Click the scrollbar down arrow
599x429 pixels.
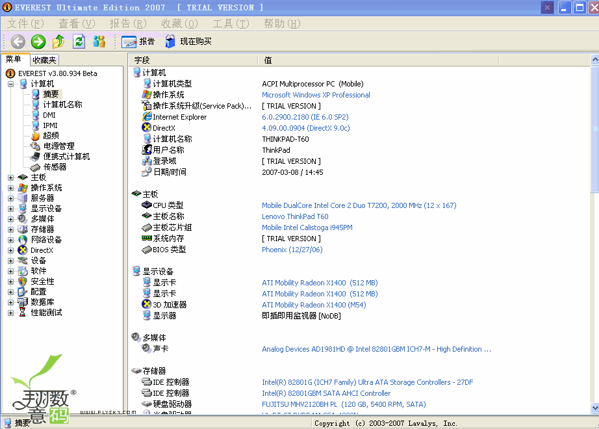pyautogui.click(x=595, y=408)
